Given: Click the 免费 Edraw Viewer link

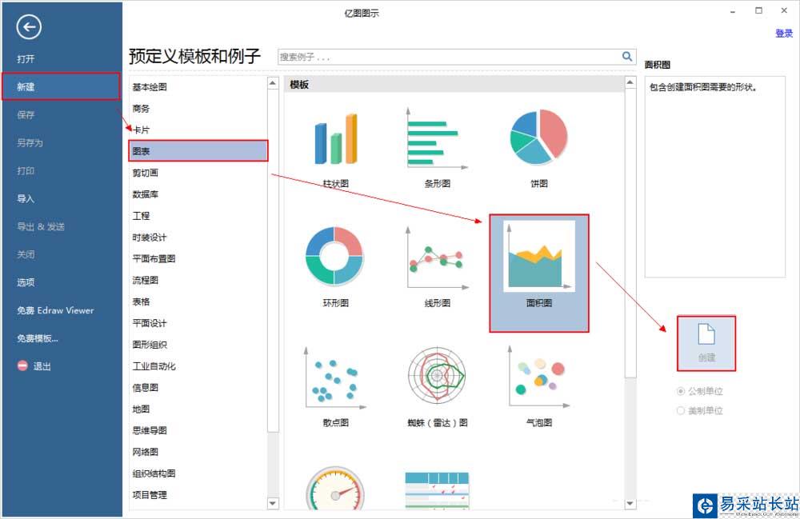Looking at the screenshot, I should pyautogui.click(x=55, y=310).
